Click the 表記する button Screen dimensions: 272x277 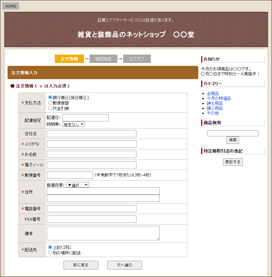click(x=233, y=162)
